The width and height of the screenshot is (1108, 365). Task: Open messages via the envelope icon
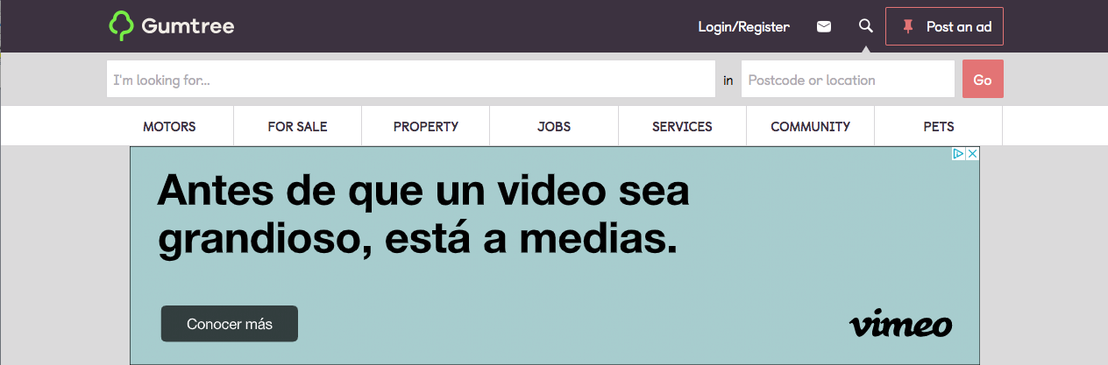824,27
